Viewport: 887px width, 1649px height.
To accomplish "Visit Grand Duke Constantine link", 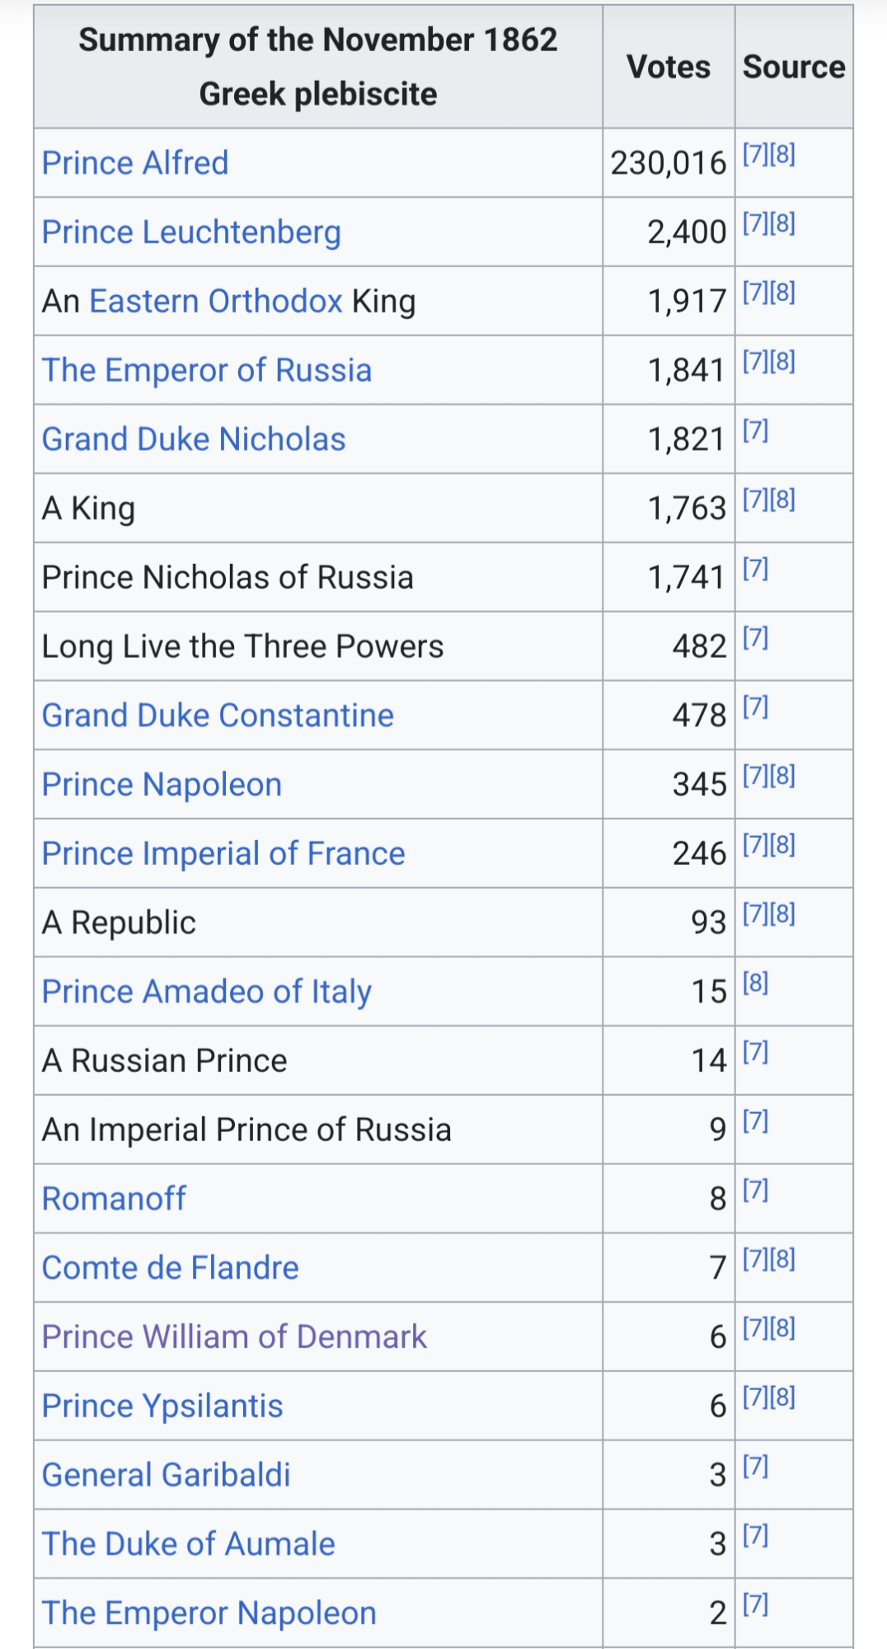I will pos(218,716).
